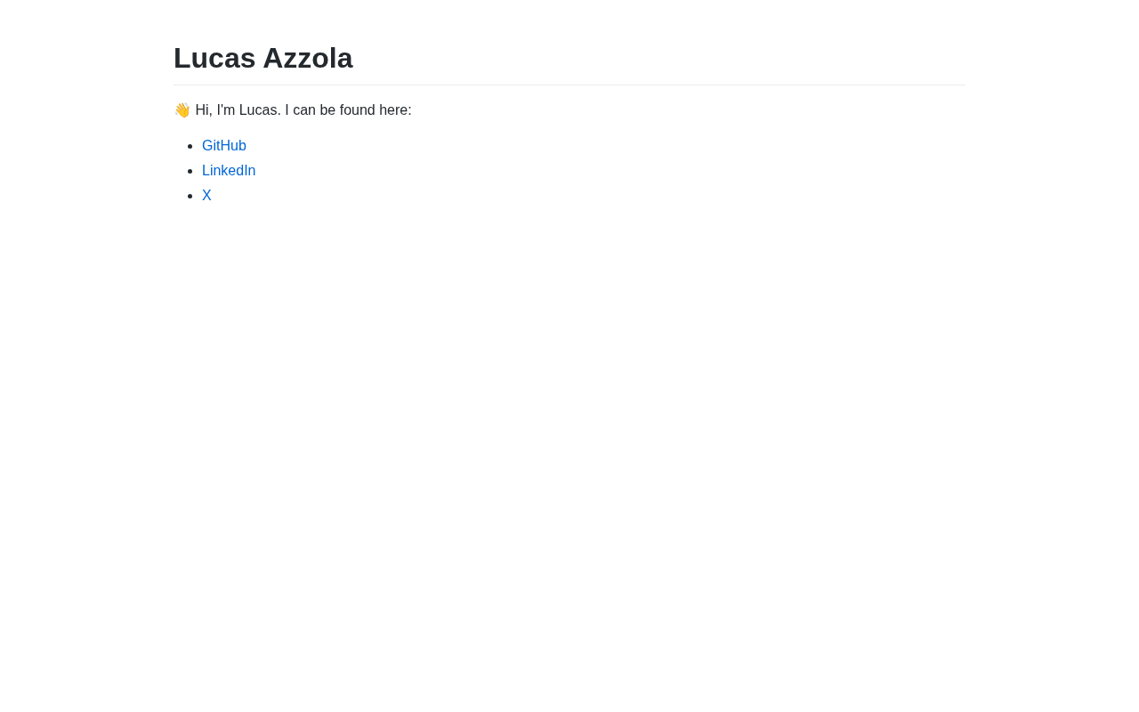Click the waving hand emoji
Image resolution: width=1139 pixels, height=712 pixels.
click(x=182, y=110)
